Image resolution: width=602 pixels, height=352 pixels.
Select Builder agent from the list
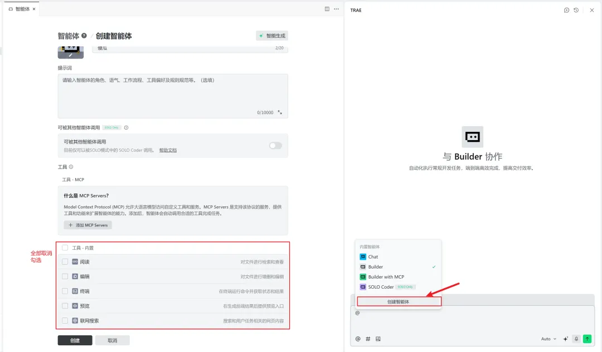coord(398,266)
